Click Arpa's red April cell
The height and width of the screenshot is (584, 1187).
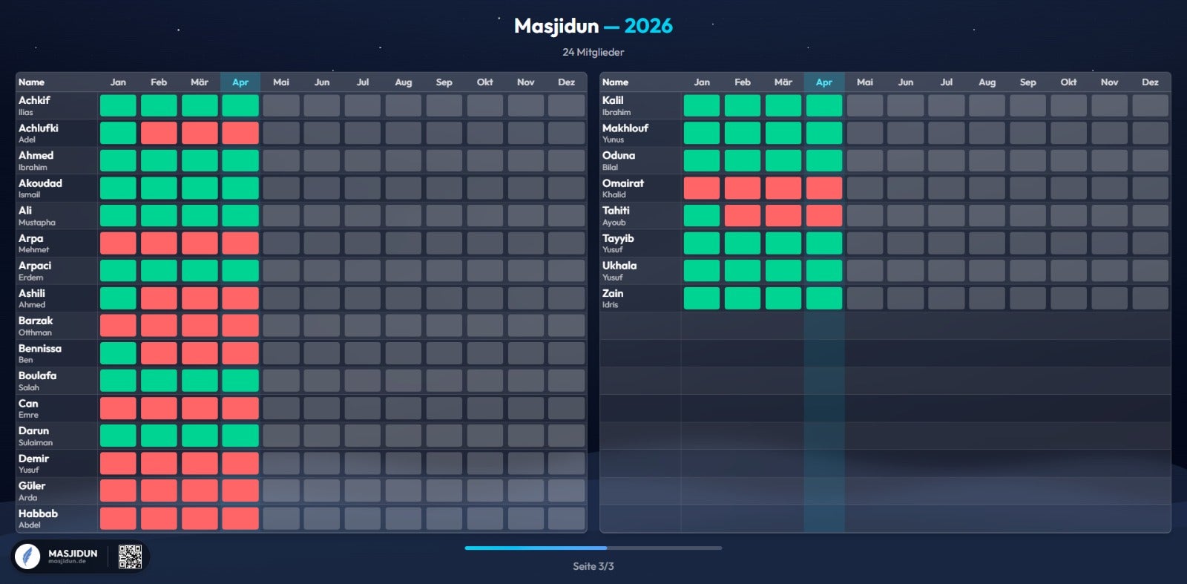coord(240,243)
